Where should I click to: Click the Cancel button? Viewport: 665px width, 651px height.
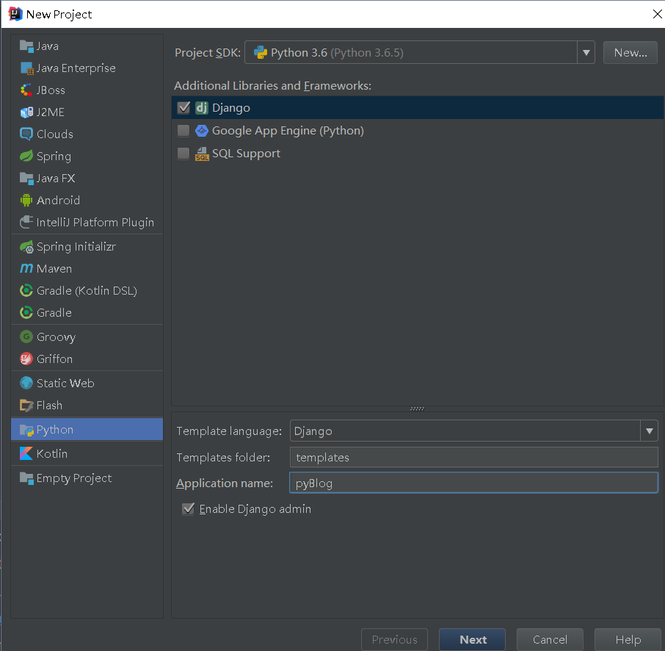550,639
